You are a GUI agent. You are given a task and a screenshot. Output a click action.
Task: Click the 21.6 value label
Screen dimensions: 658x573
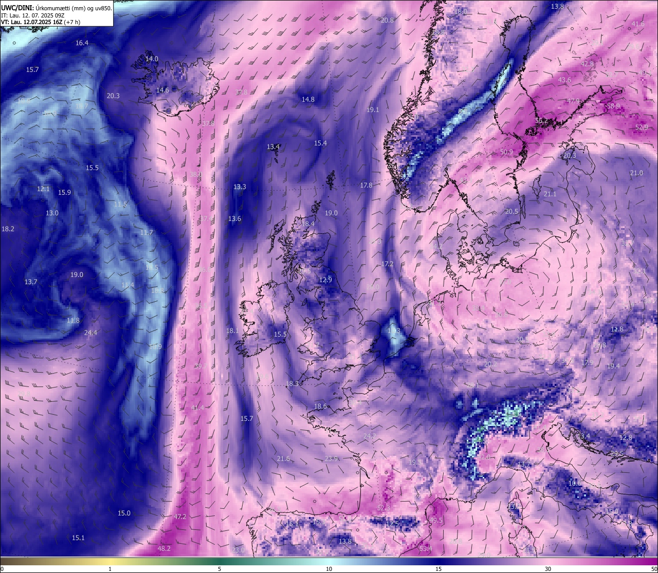(283, 459)
